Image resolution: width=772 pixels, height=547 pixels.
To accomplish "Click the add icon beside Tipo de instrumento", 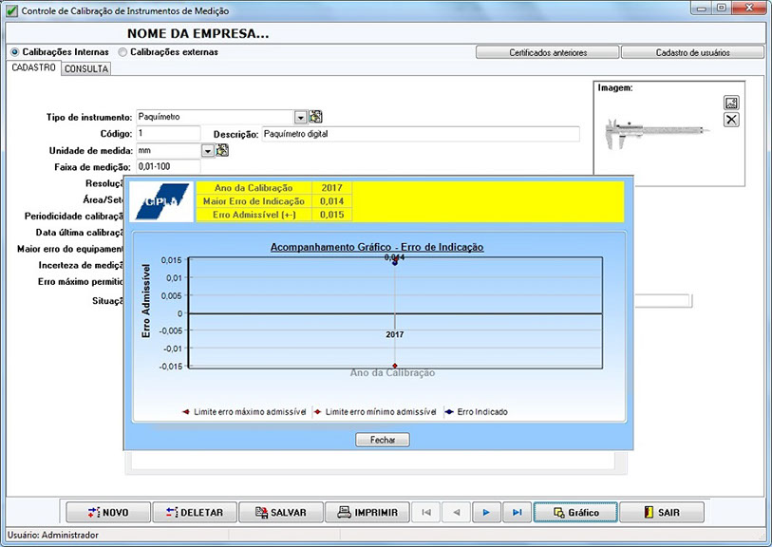I will coord(316,117).
